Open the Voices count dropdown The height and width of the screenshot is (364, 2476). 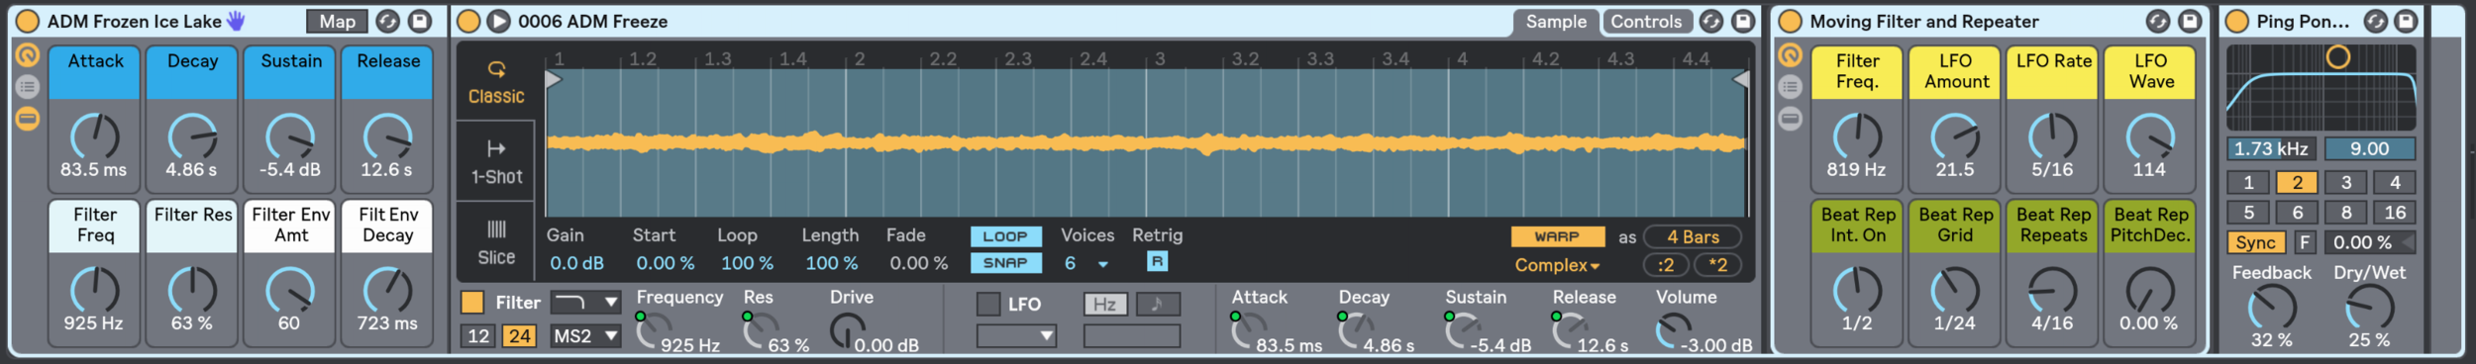[1086, 263]
